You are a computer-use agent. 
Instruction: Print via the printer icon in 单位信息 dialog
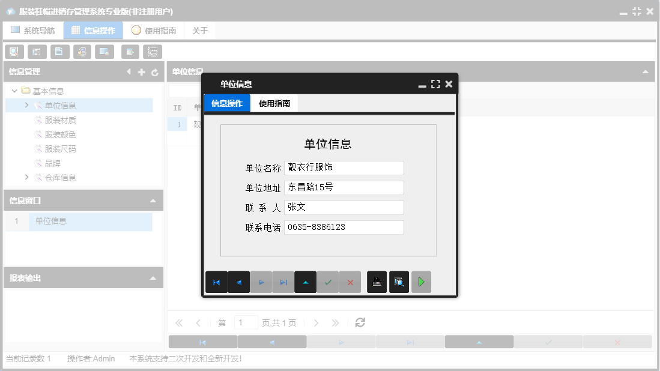pos(377,282)
